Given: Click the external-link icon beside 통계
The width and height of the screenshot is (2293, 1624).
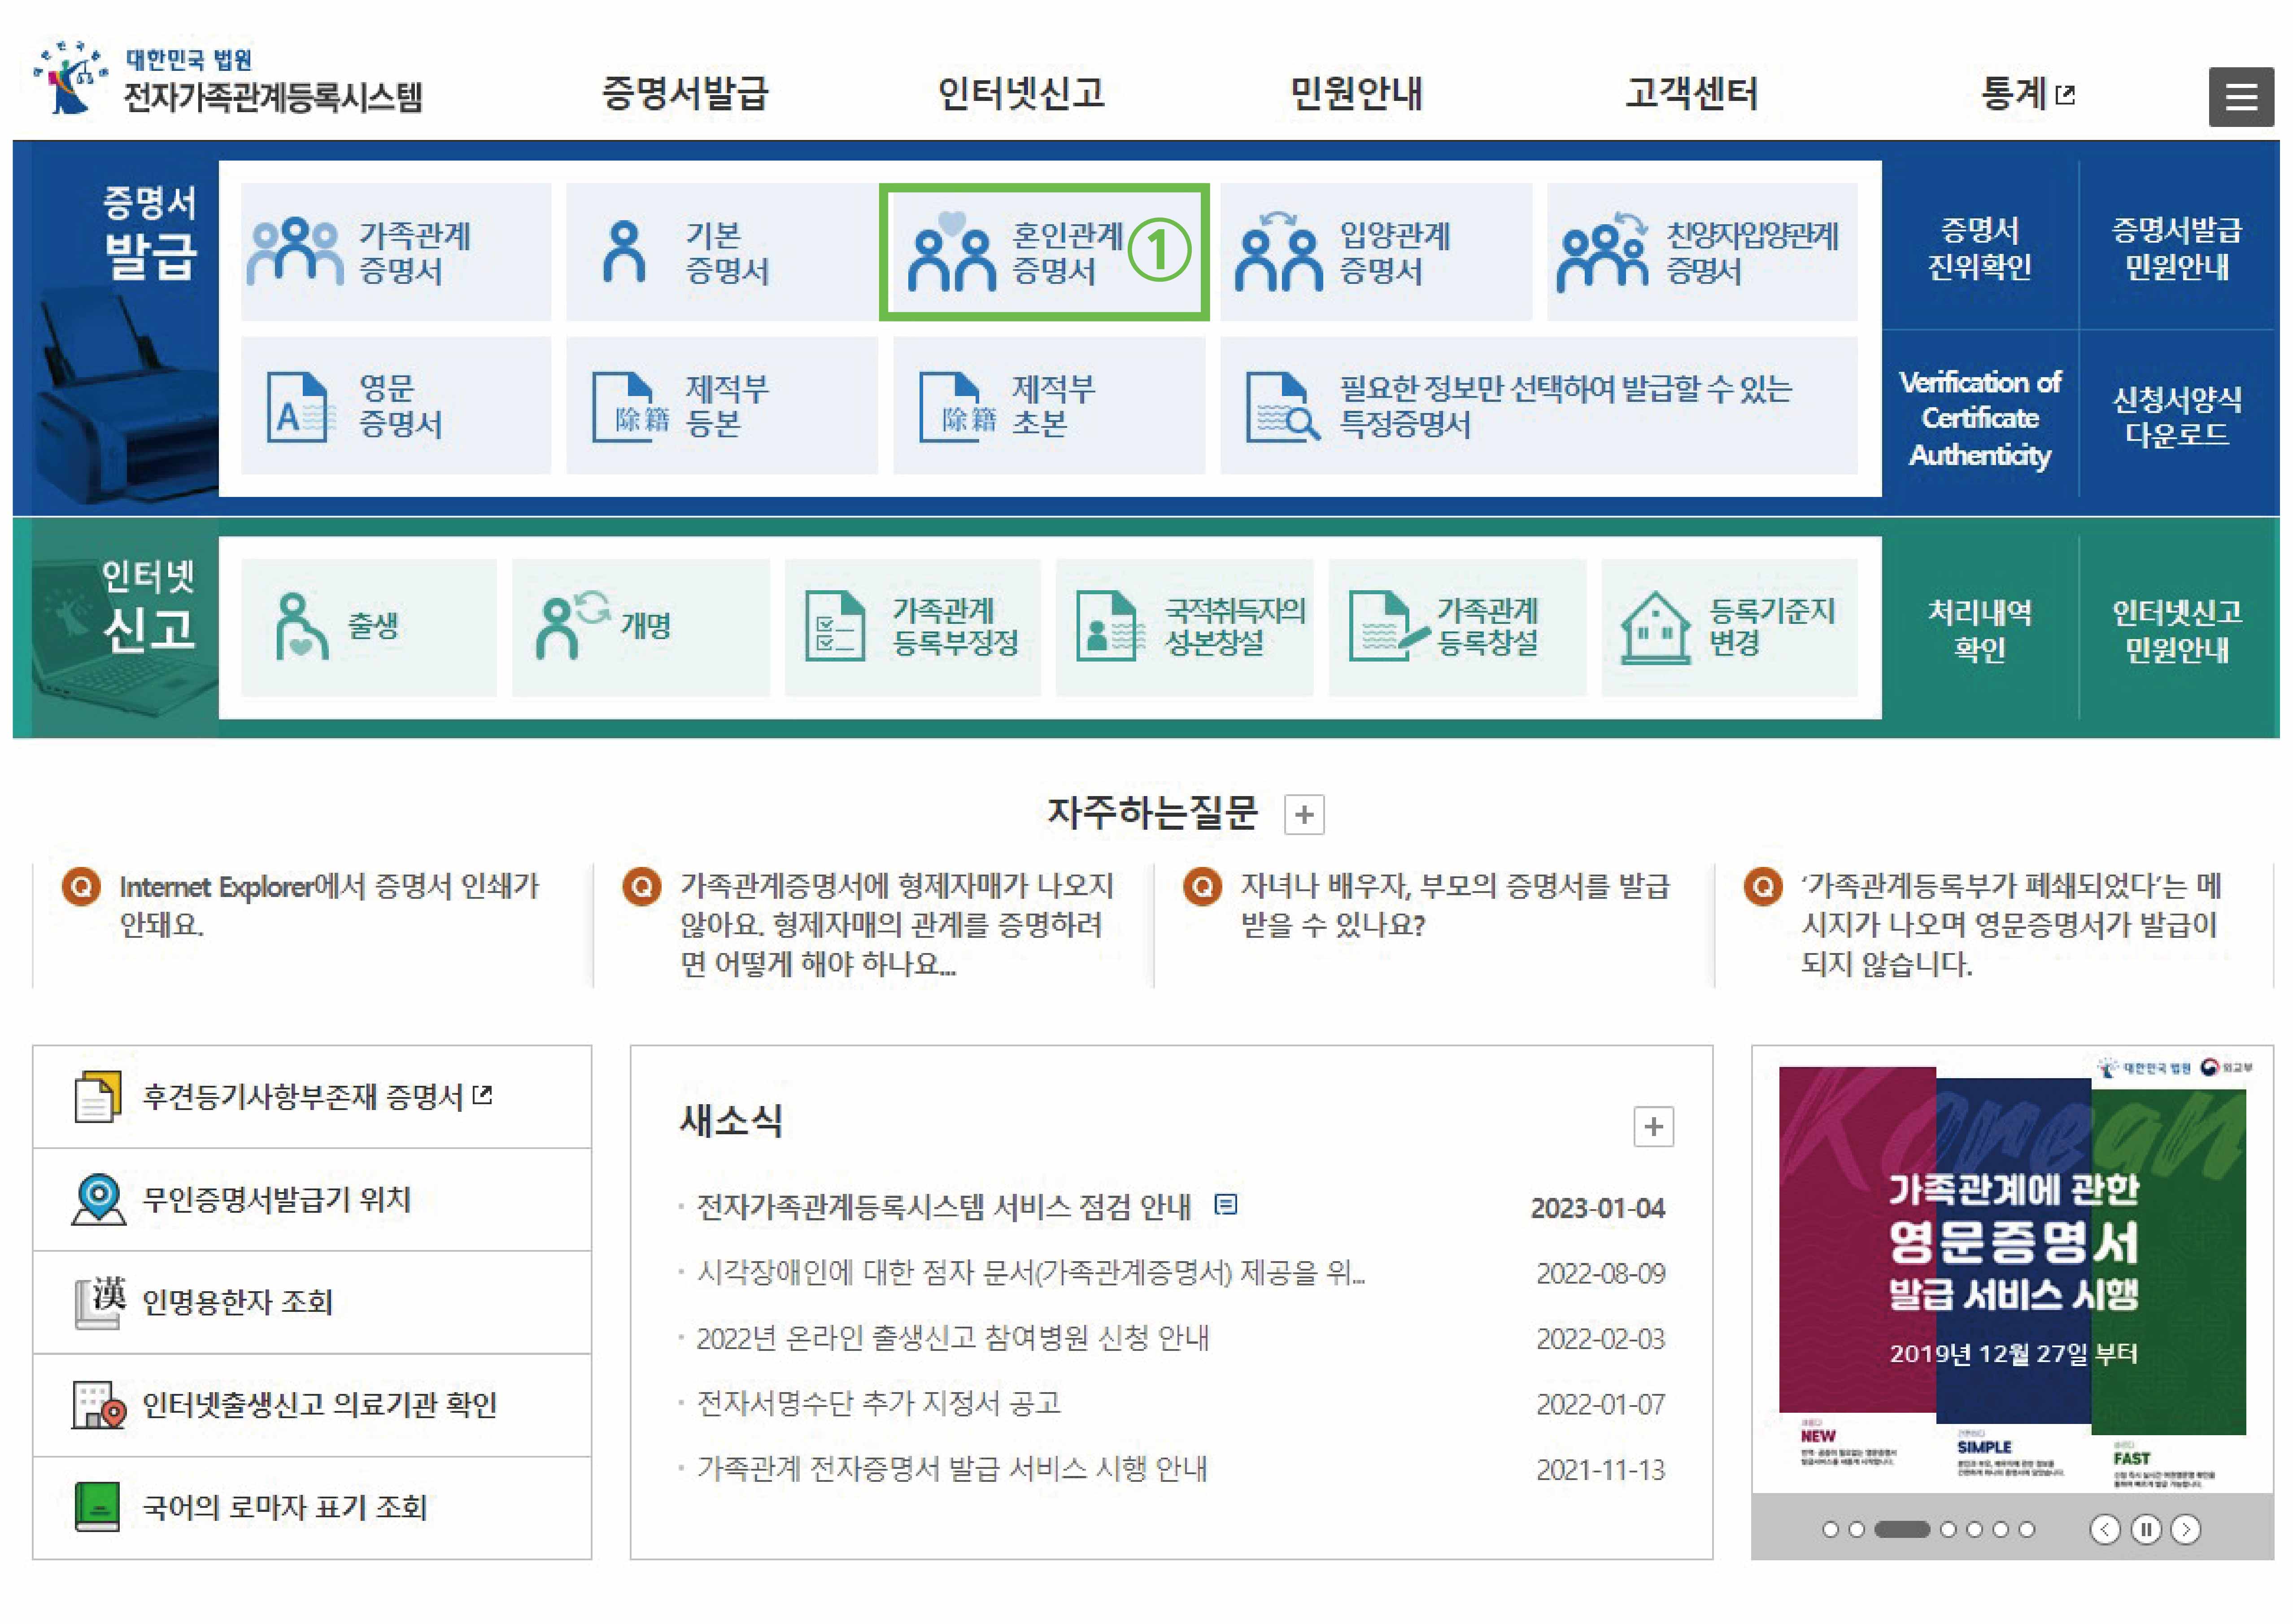Looking at the screenshot, I should click(x=2065, y=95).
